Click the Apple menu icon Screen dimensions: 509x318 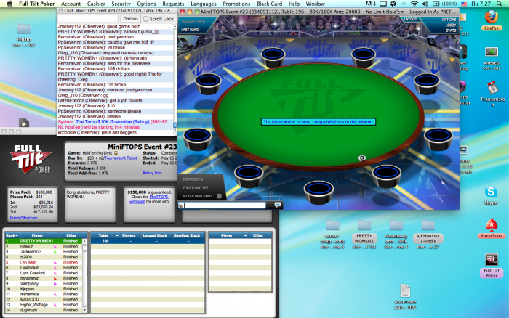(x=9, y=4)
